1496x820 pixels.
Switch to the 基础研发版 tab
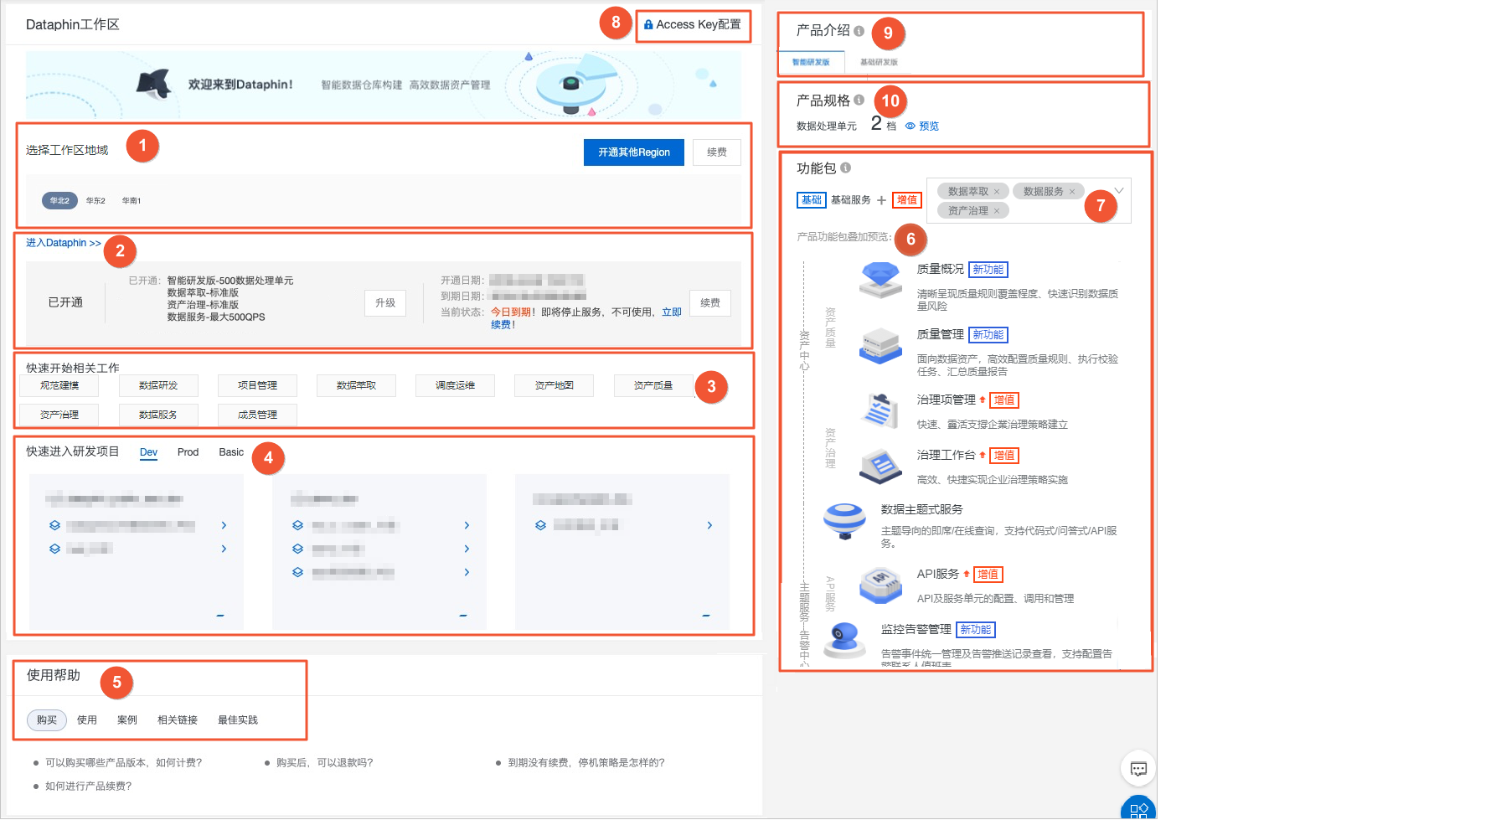(879, 63)
